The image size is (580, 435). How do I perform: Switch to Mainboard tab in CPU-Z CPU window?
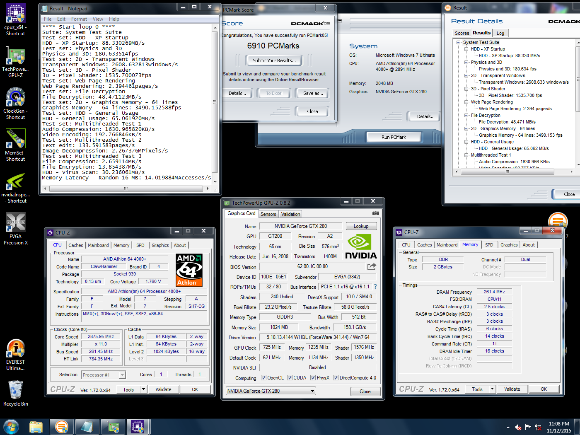98,245
